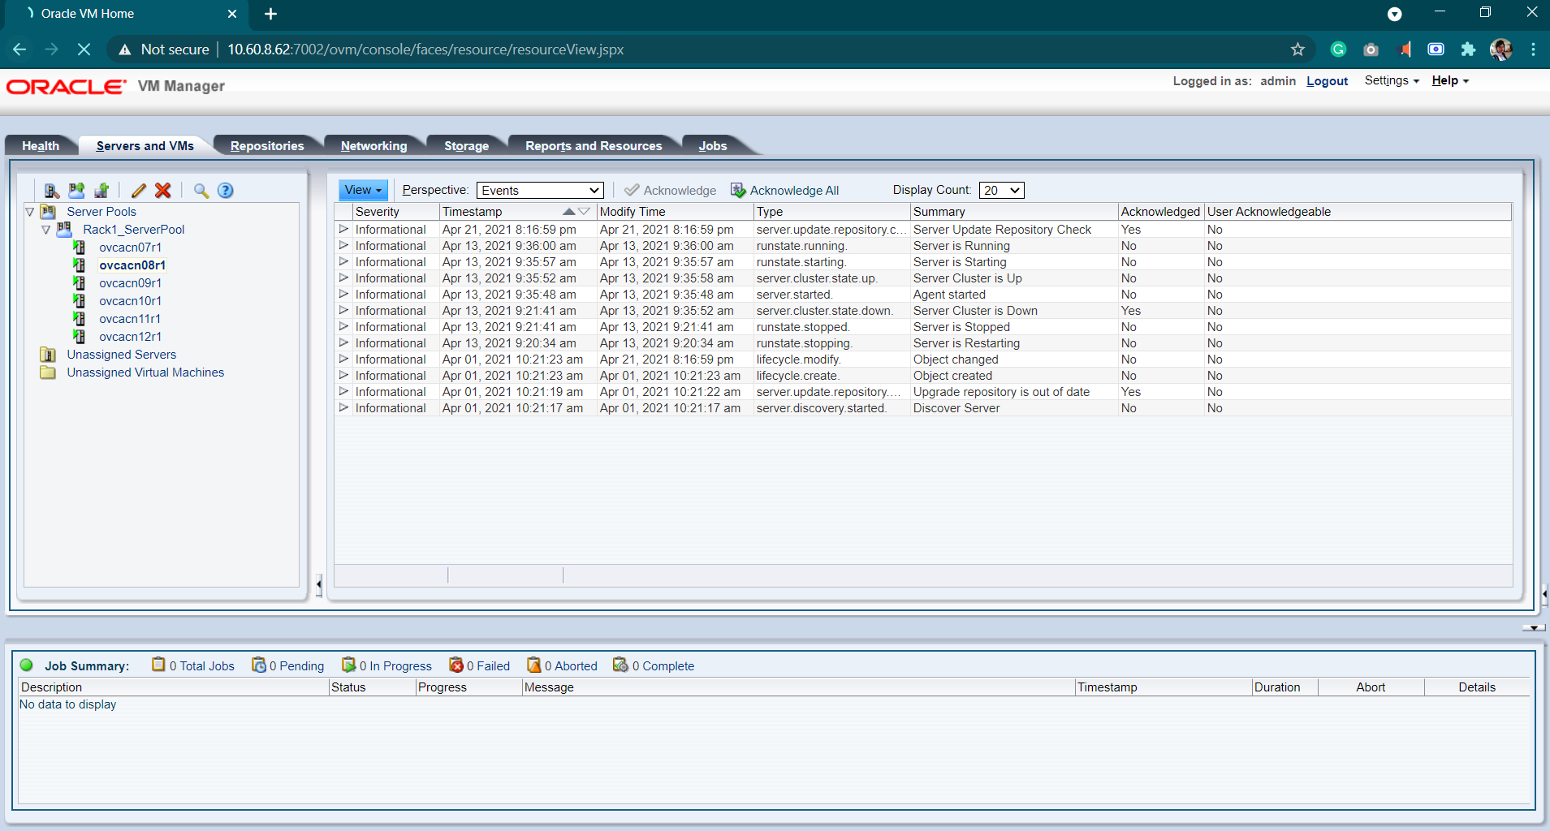The width and height of the screenshot is (1550, 831).
Task: Bookmark this page with the star icon
Action: point(1297,50)
